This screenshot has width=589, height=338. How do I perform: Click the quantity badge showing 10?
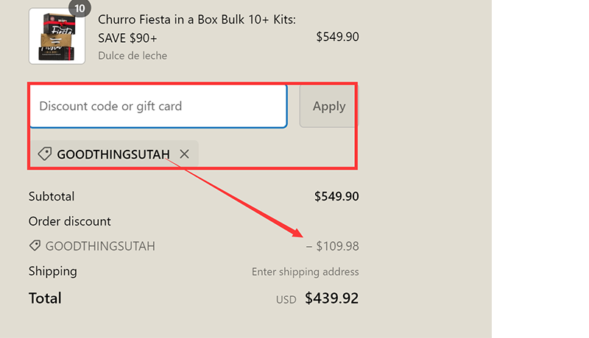click(x=79, y=8)
